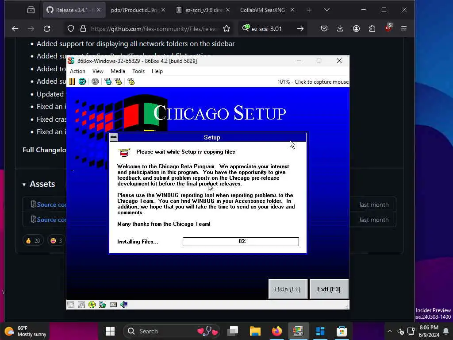Open the extensions puzzle icon
This screenshot has width=453, height=340.
(372, 28)
